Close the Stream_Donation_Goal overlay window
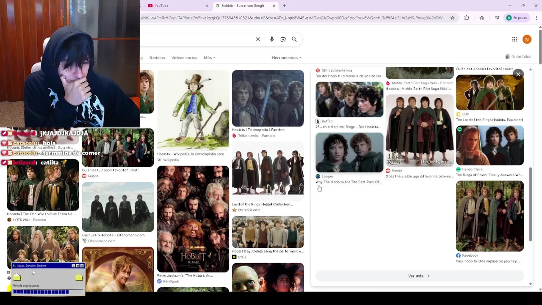Image resolution: width=542 pixels, height=305 pixels. point(82,266)
